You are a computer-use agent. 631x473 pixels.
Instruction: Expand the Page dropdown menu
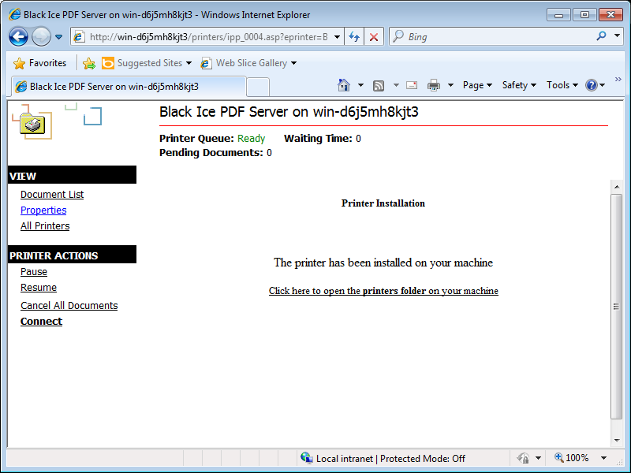(477, 85)
